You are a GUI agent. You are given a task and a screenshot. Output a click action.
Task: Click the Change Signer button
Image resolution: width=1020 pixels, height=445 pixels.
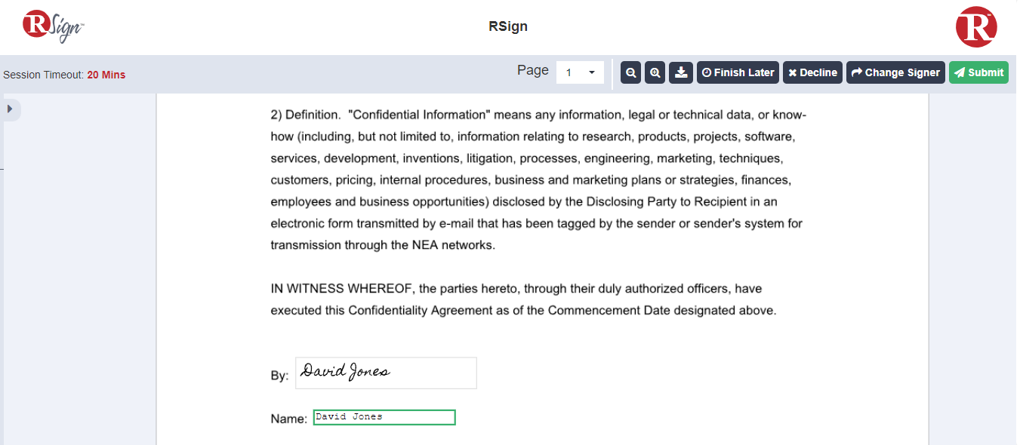click(x=895, y=72)
